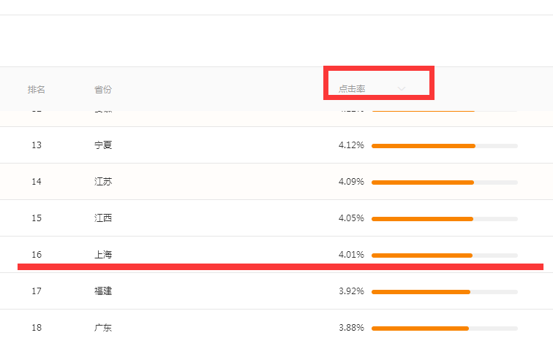This screenshot has height=338, width=553.
Task: Click rank number 16
Action: click(37, 255)
